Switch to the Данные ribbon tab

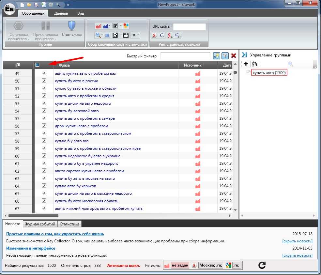pyautogui.click(x=61, y=13)
